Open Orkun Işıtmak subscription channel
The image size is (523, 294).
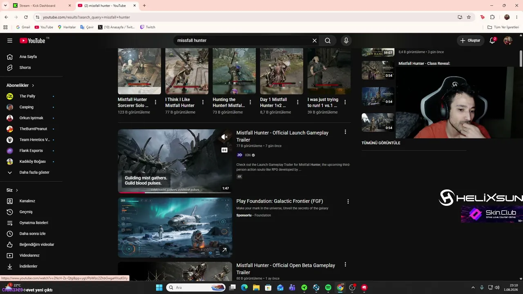coord(31,118)
